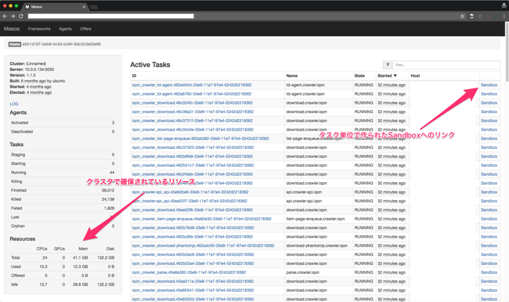Click Used CPUs value 10.3
Image resolution: width=509 pixels, height=302 pixels.
pyautogui.click(x=43, y=267)
